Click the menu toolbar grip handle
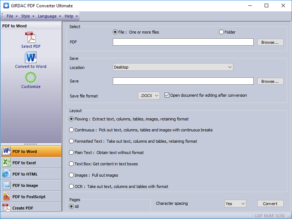Image resolution: width=292 pixels, height=219 pixels. 2,16
